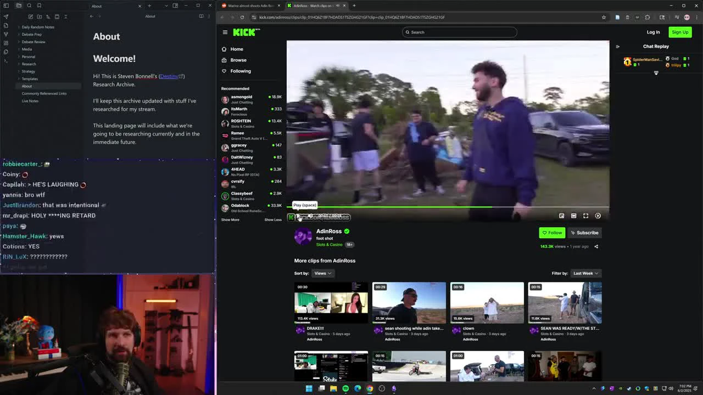The width and height of the screenshot is (703, 395).
Task: Open the Obsidian file explorer icon
Action: point(19,5)
